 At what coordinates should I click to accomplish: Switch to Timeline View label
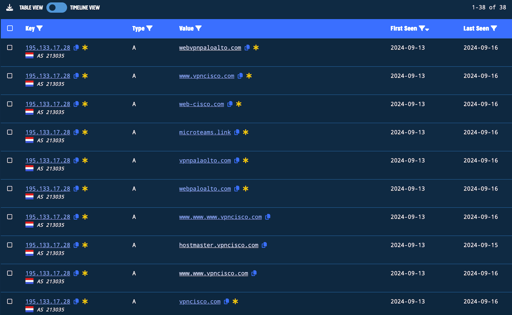85,8
